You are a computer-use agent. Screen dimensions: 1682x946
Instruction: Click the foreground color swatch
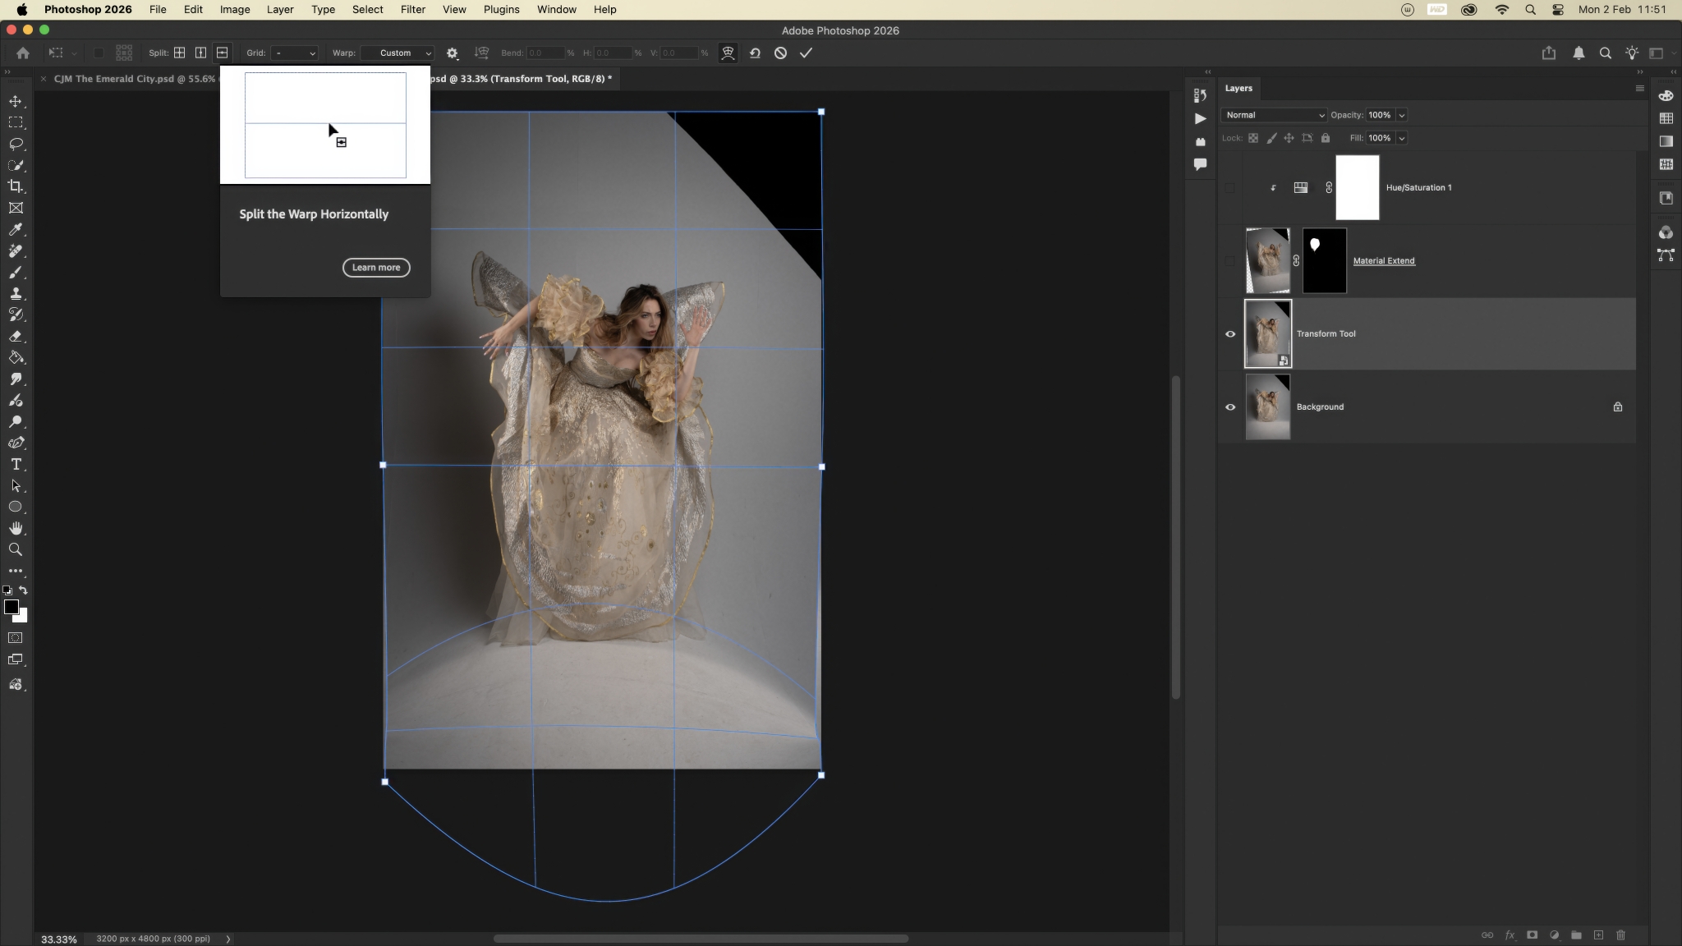click(x=11, y=607)
